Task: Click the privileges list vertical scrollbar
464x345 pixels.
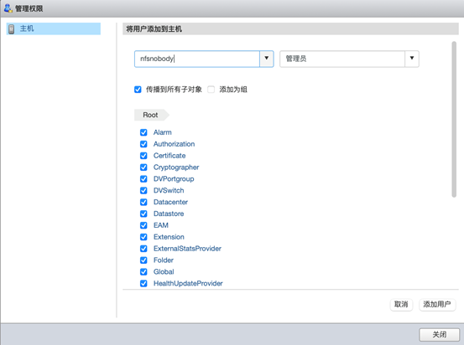Action: (x=454, y=119)
